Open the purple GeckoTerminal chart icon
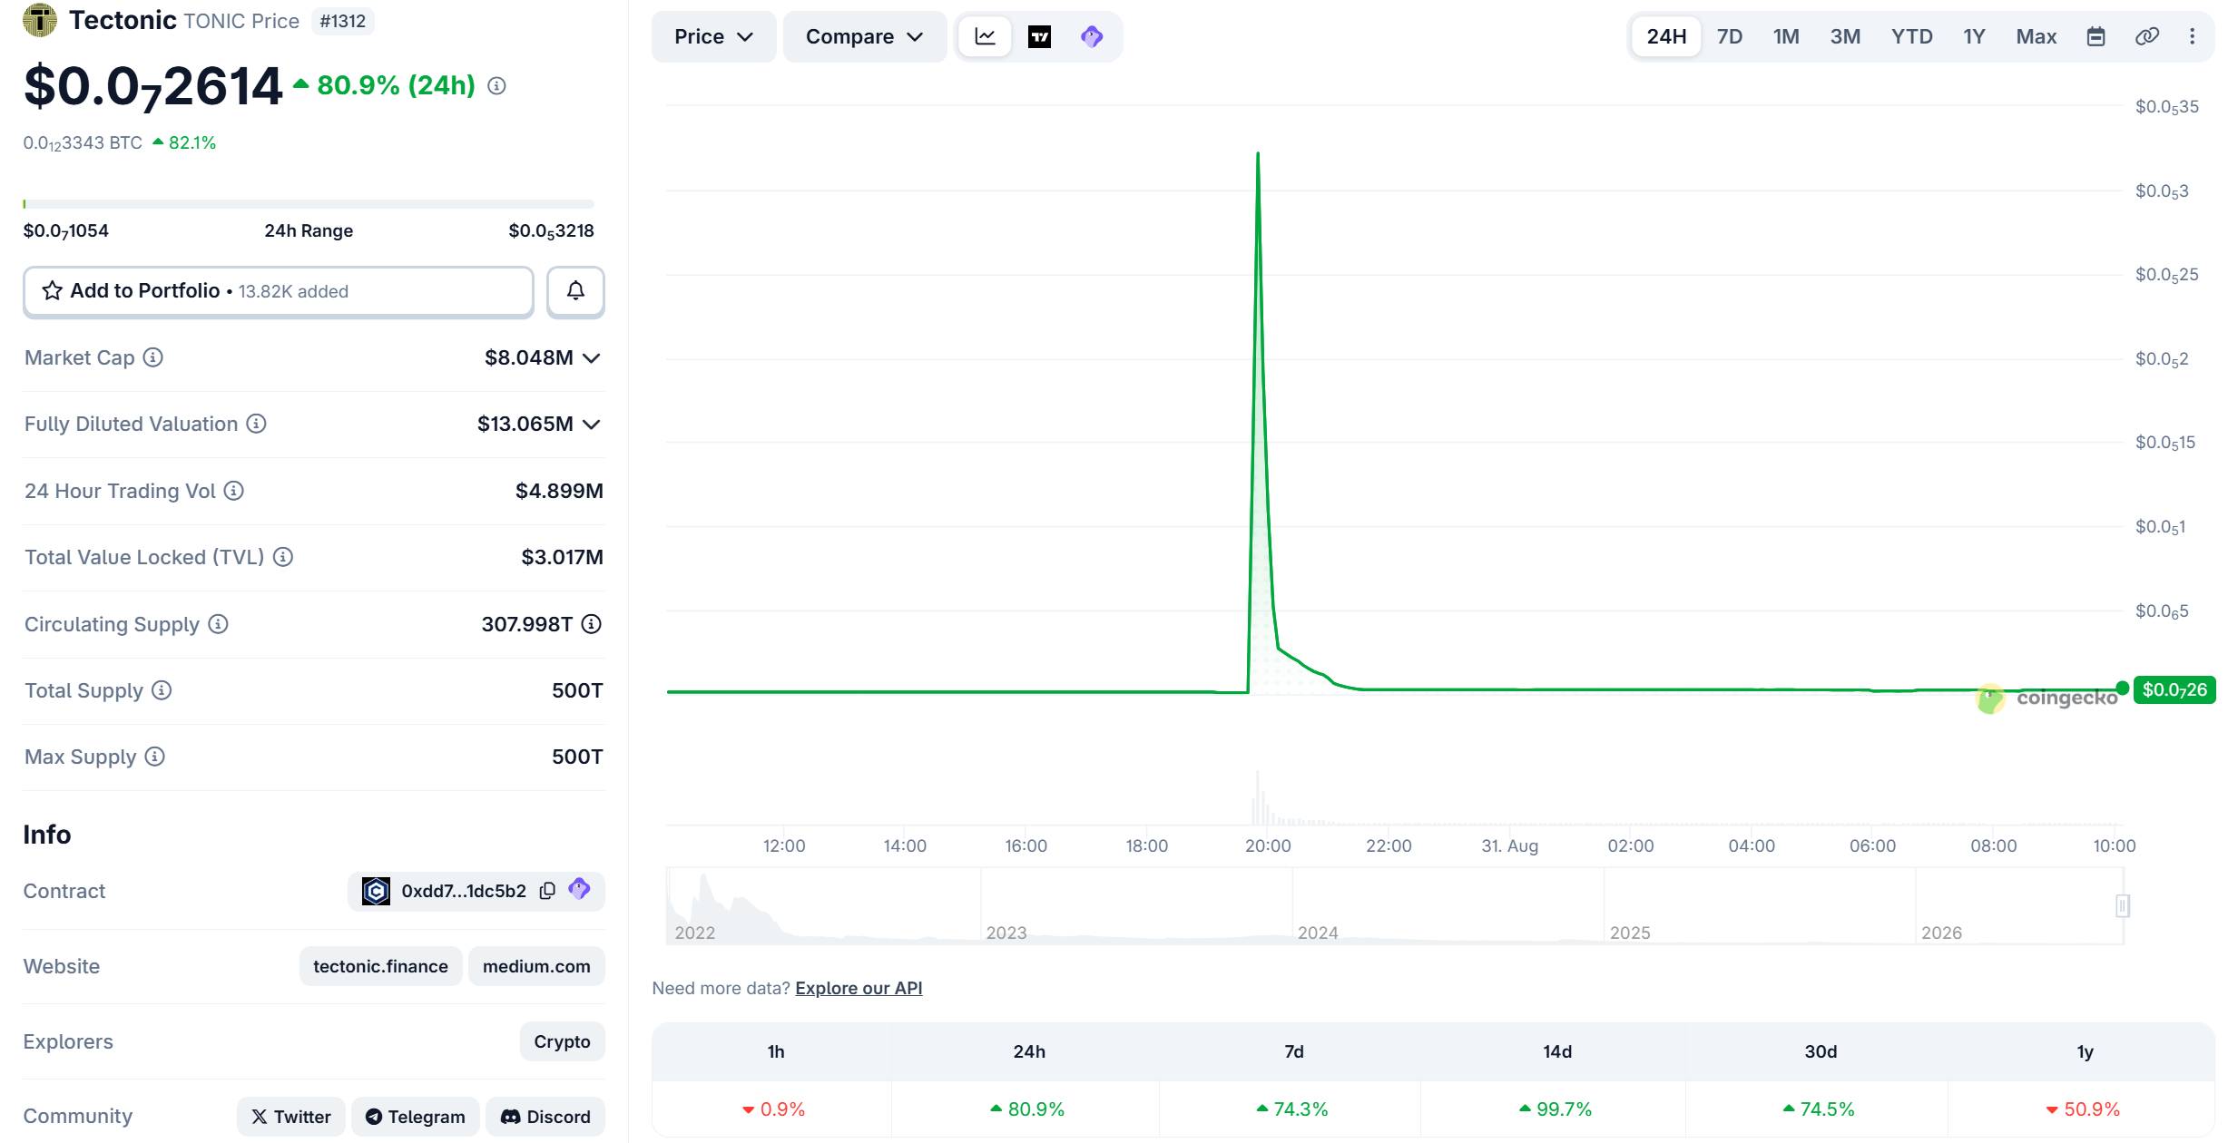 (1092, 37)
